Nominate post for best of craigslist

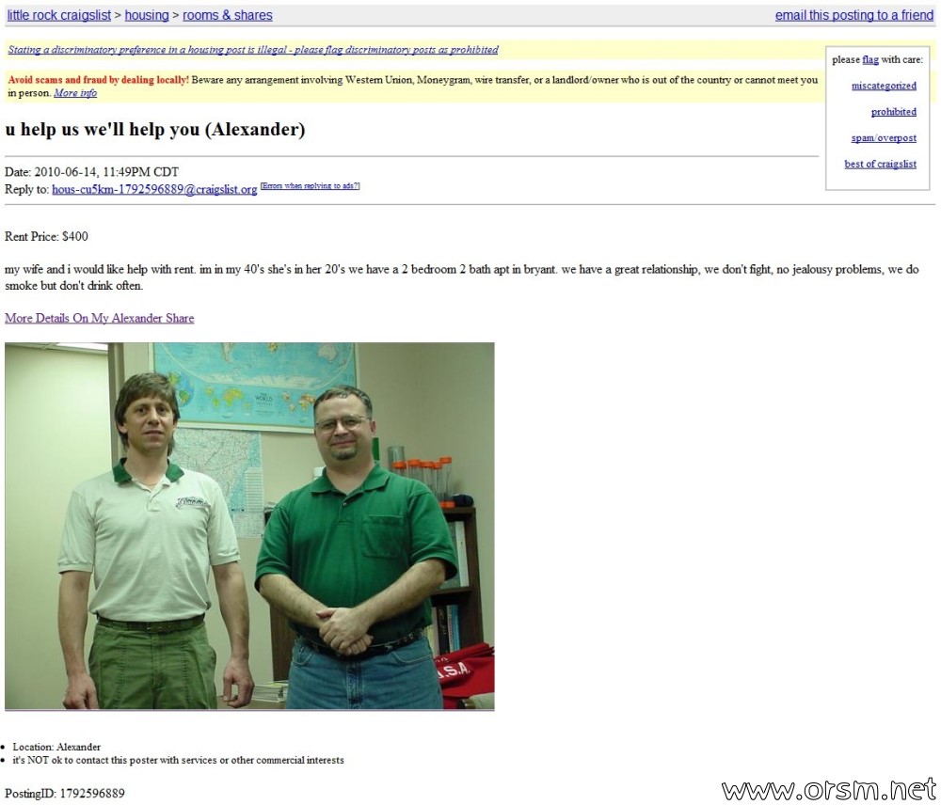point(880,164)
